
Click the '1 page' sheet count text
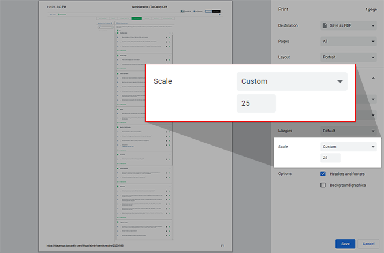coord(371,9)
